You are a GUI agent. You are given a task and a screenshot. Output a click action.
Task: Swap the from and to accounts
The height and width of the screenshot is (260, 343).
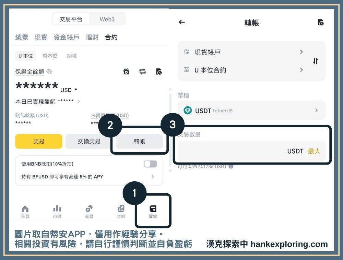pos(315,61)
